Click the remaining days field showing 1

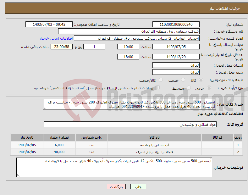(94, 47)
